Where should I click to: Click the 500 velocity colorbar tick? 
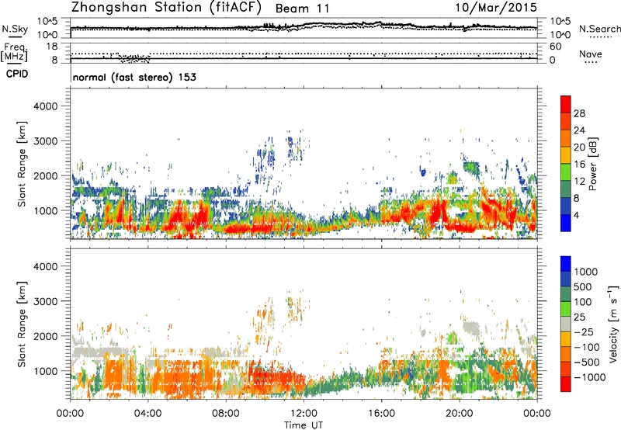click(x=582, y=286)
